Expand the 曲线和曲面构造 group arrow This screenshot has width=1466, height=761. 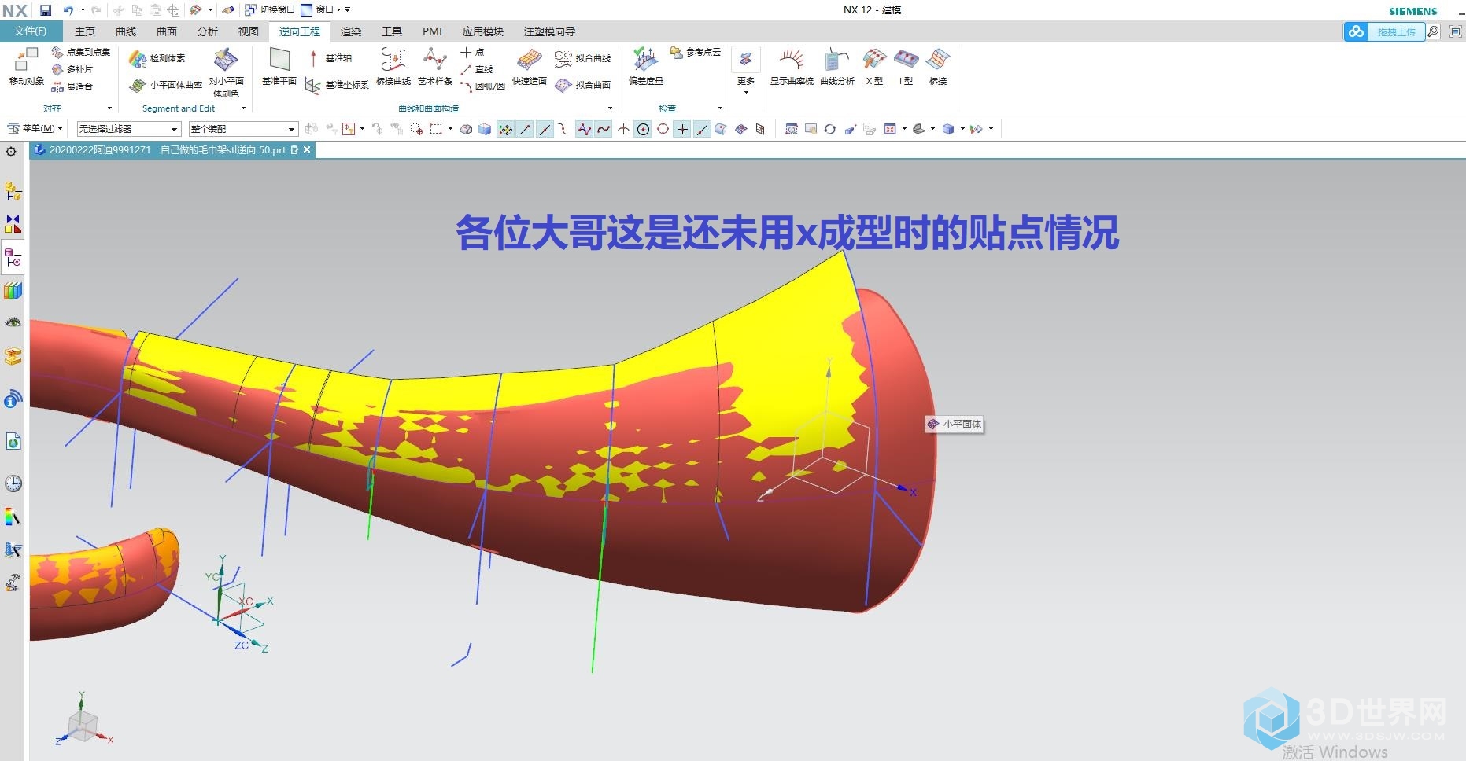click(x=610, y=108)
